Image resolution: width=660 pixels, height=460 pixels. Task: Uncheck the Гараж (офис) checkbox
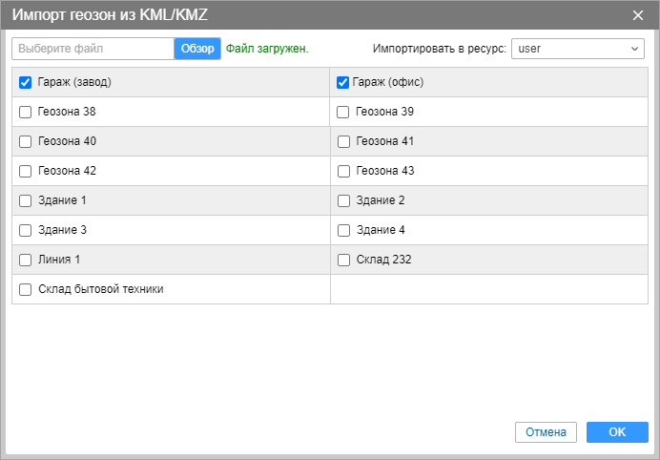[343, 82]
